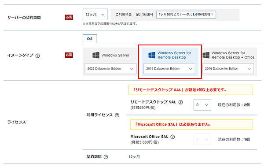
Task: Click the 月額3,080円/個 price text
Action: (144, 142)
